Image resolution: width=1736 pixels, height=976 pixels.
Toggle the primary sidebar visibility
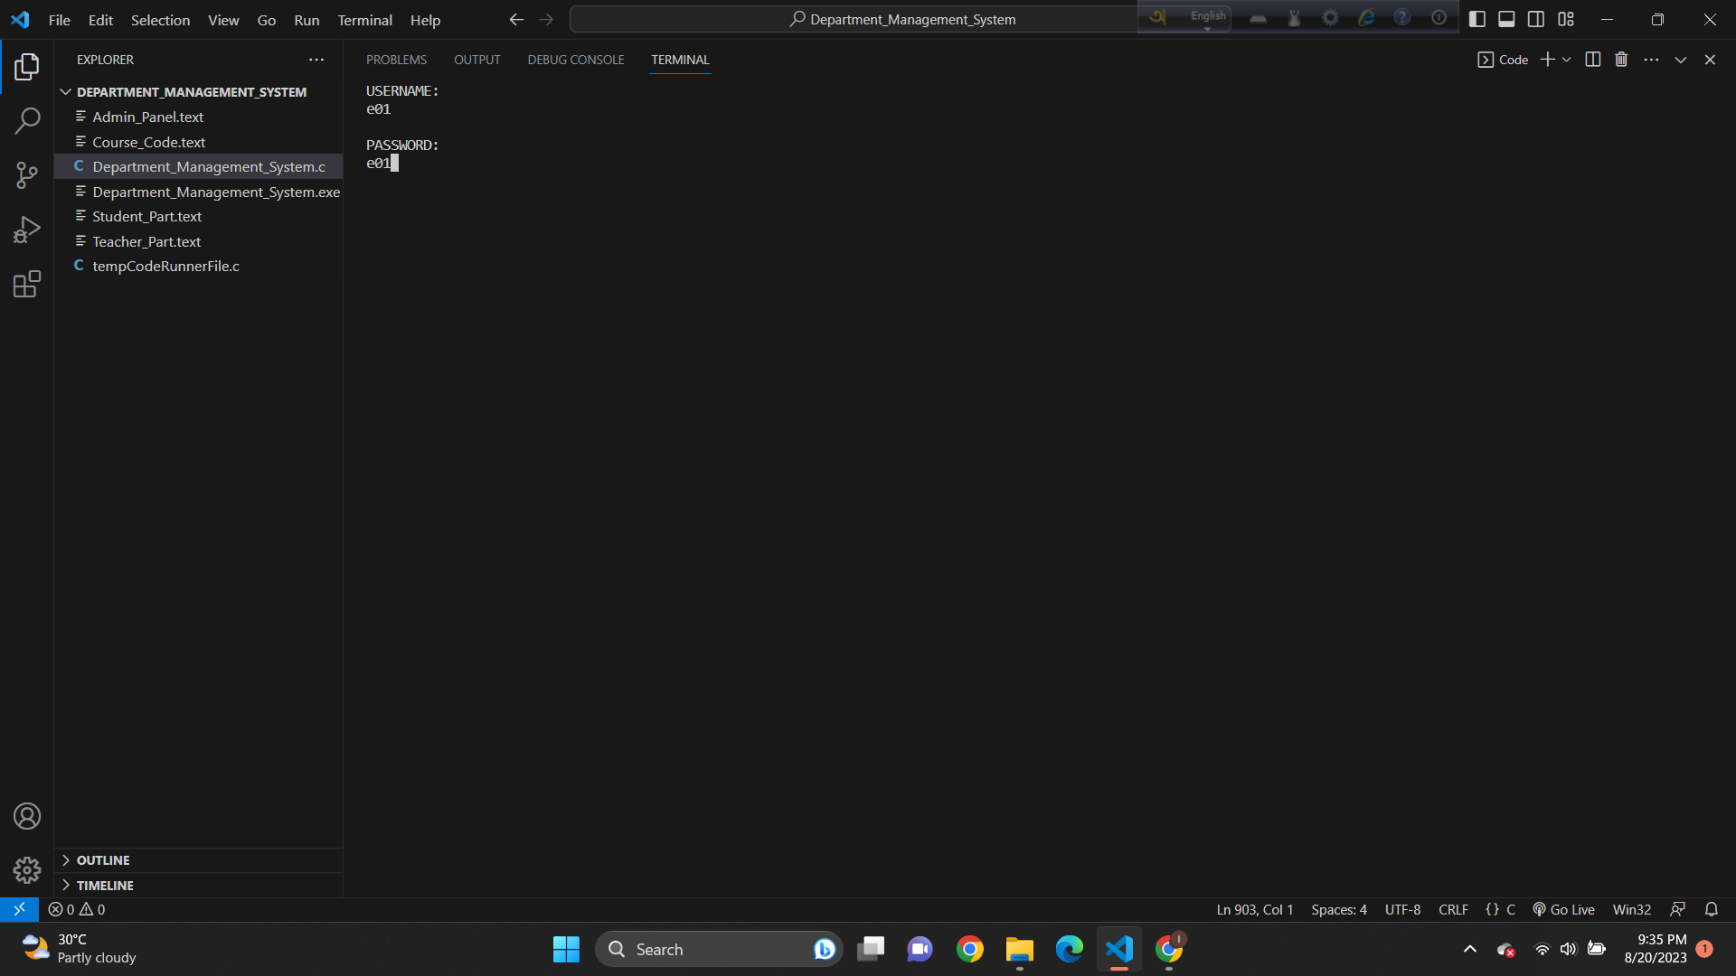point(1478,18)
